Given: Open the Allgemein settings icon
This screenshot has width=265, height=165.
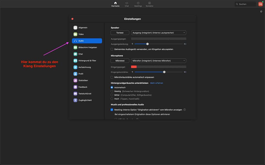Looking at the screenshot, I should tap(75, 28).
